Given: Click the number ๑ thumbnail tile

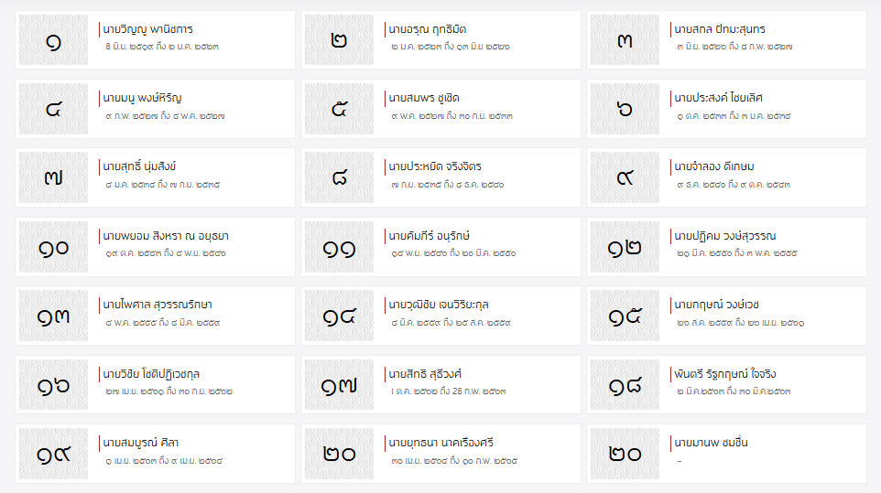Looking at the screenshot, I should pos(53,40).
